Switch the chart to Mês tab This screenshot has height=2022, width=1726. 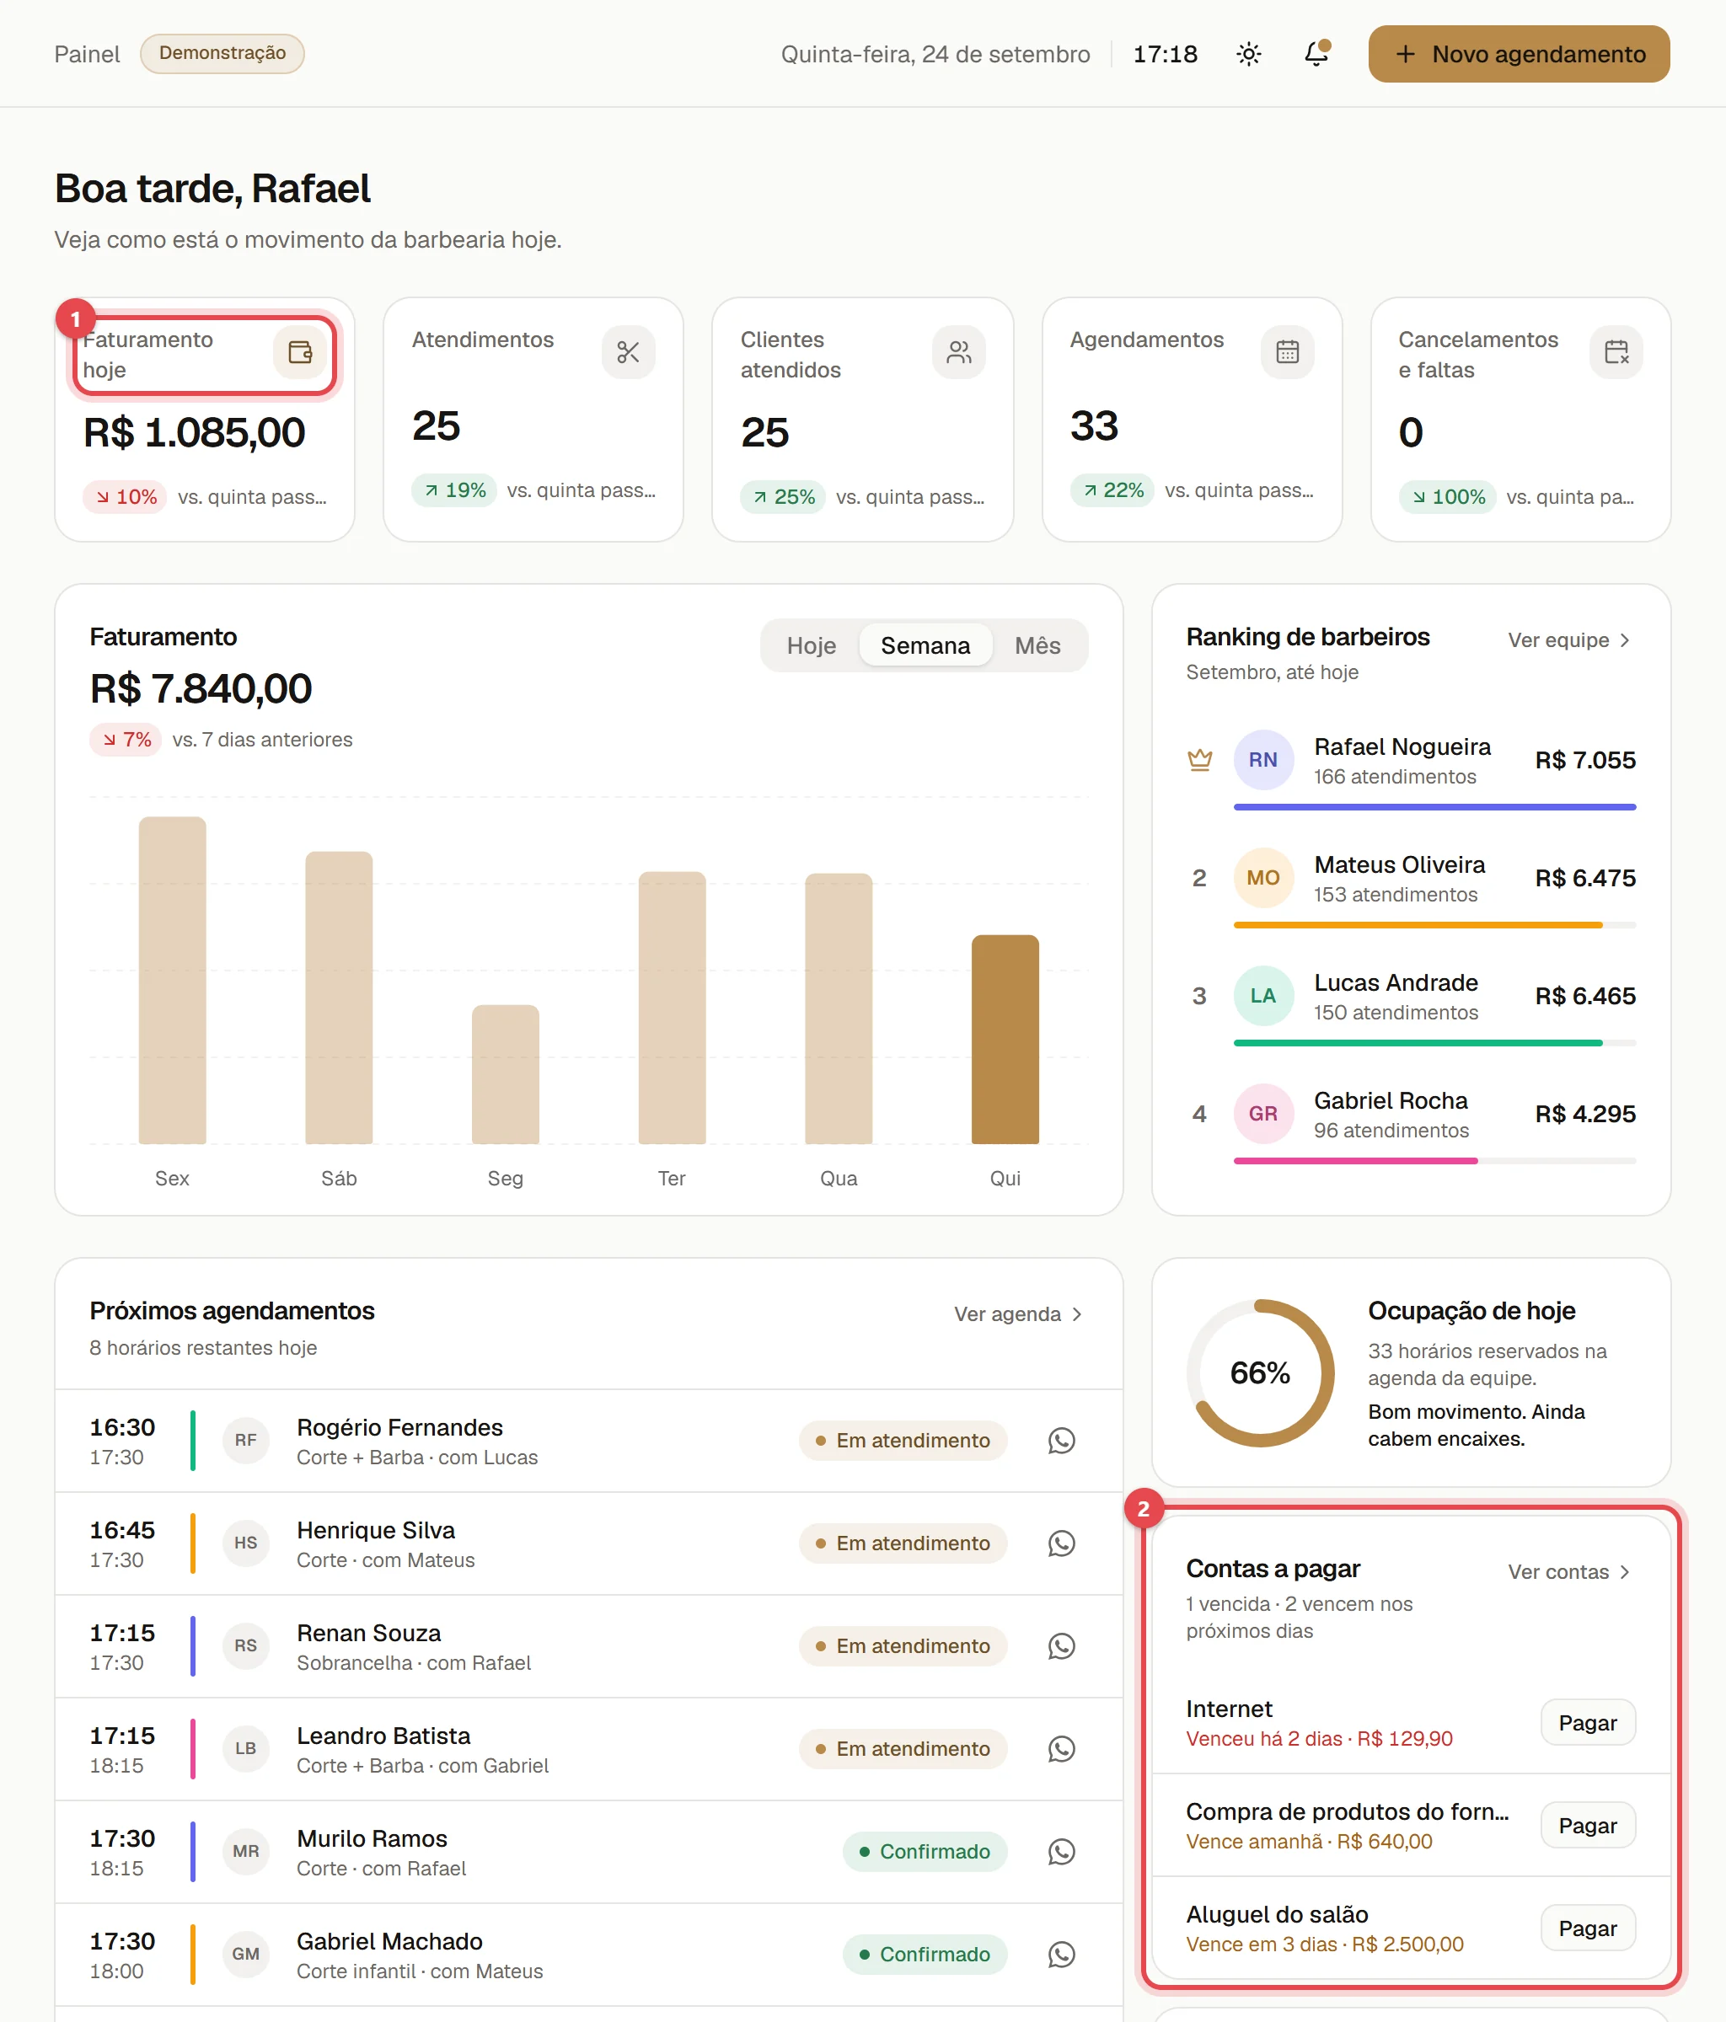(1037, 646)
